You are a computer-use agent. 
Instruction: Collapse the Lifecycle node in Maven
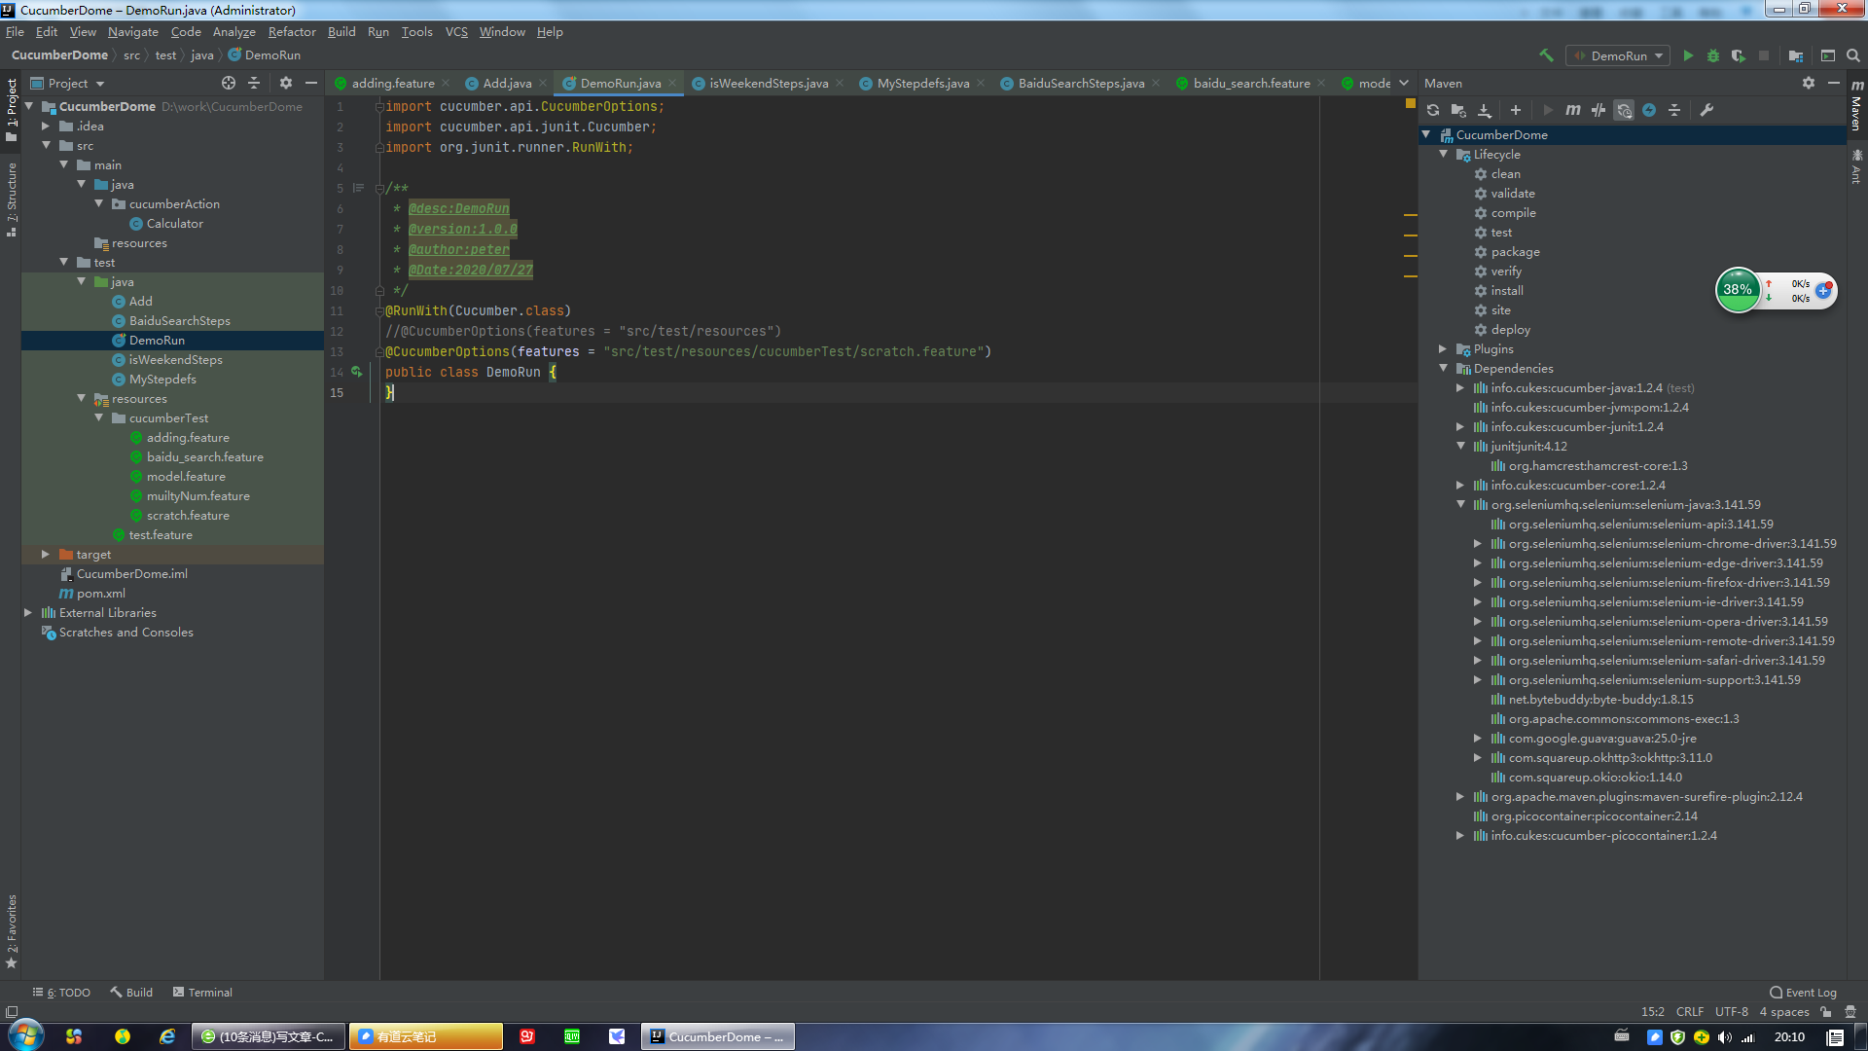pos(1443,154)
